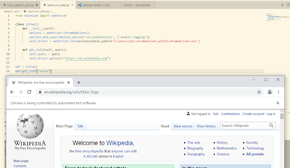Open the Geography portal
The image size is (290, 168).
196,154
